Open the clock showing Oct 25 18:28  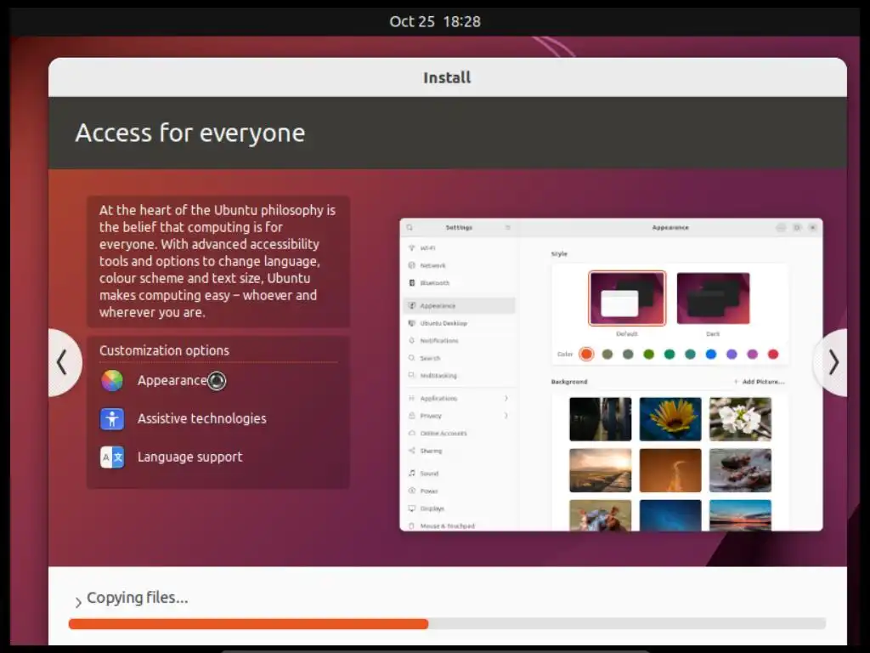(435, 21)
